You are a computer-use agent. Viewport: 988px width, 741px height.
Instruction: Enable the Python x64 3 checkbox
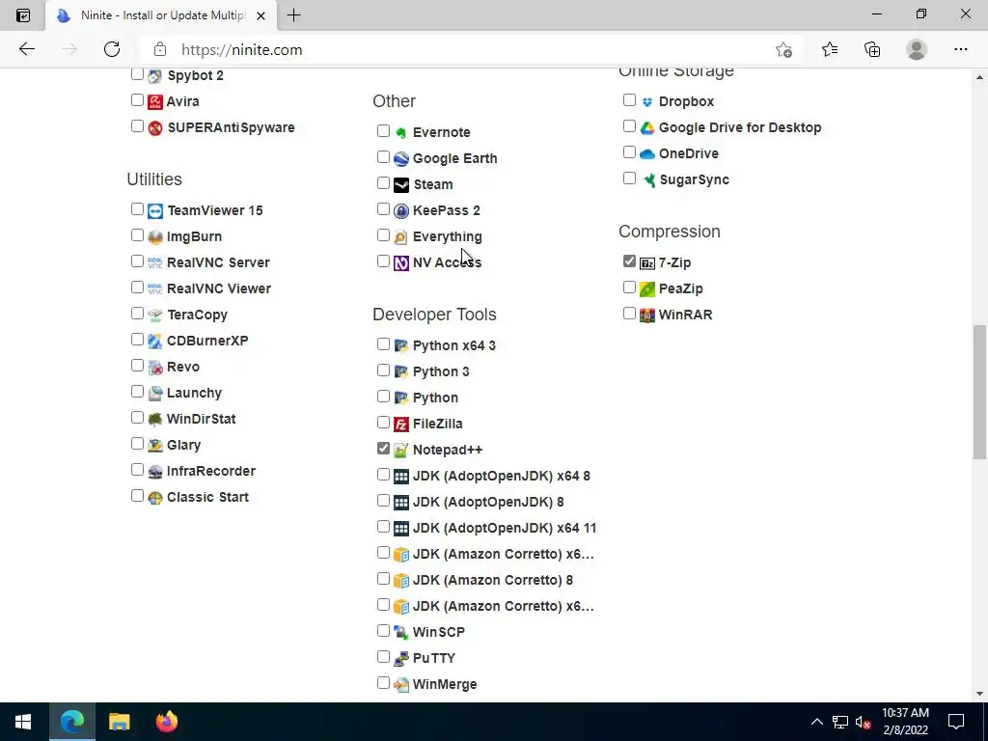click(383, 344)
